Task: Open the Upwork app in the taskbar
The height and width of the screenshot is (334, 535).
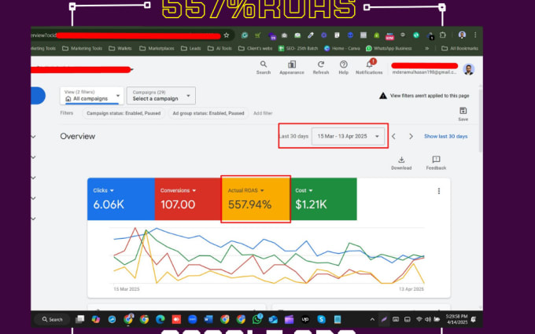Action: point(305,319)
